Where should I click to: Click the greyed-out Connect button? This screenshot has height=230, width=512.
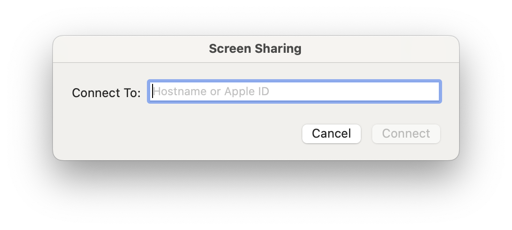(406, 134)
